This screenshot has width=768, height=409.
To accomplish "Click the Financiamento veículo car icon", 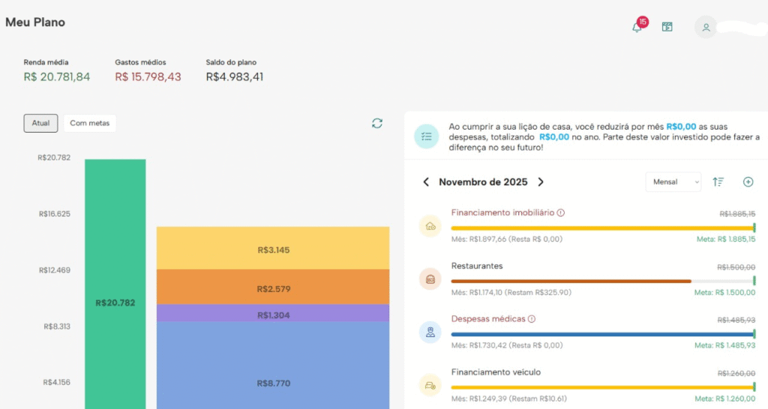I will [x=430, y=385].
